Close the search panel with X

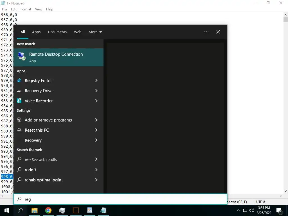(218, 32)
